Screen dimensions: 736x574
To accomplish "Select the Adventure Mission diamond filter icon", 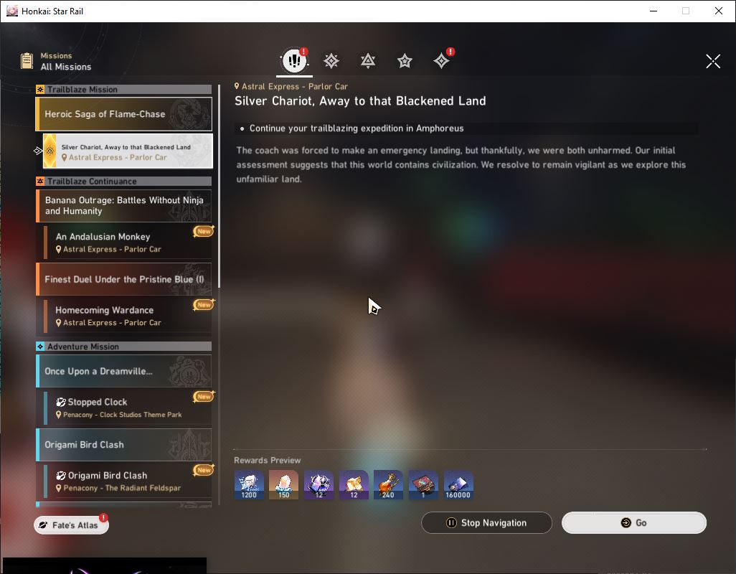I will point(441,61).
